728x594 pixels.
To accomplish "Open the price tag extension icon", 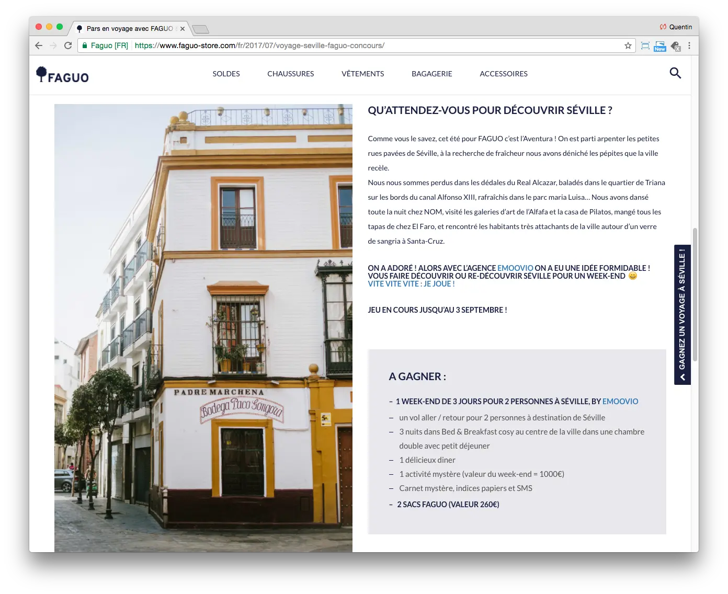I will click(675, 46).
